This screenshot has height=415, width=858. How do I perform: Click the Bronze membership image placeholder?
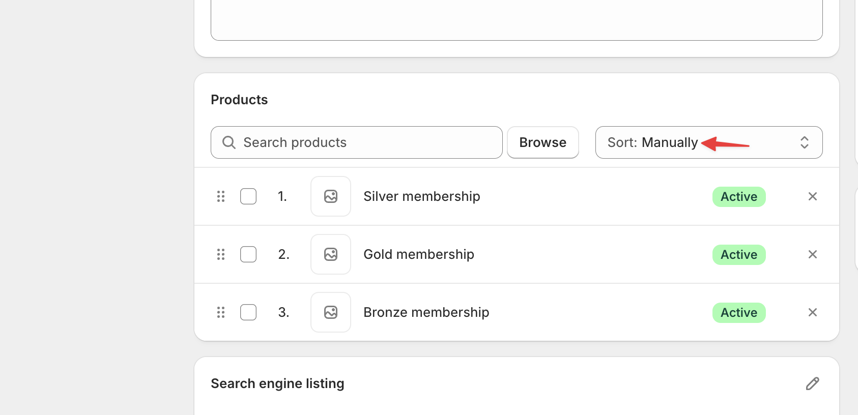[331, 312]
